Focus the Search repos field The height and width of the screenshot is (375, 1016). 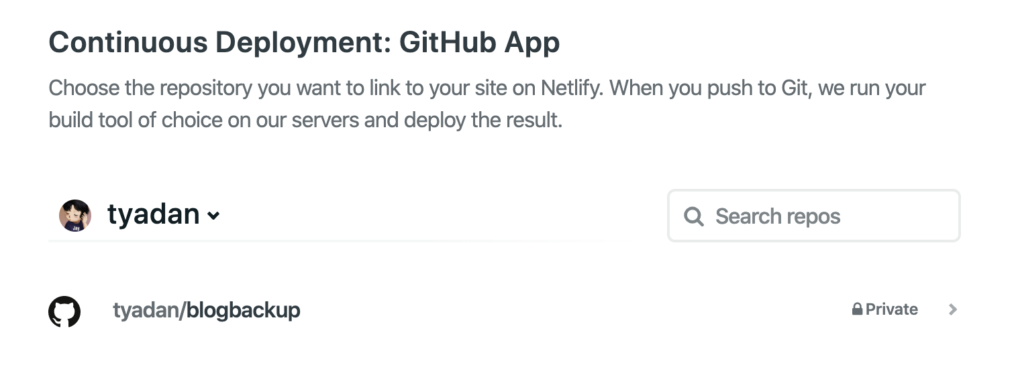click(x=813, y=216)
